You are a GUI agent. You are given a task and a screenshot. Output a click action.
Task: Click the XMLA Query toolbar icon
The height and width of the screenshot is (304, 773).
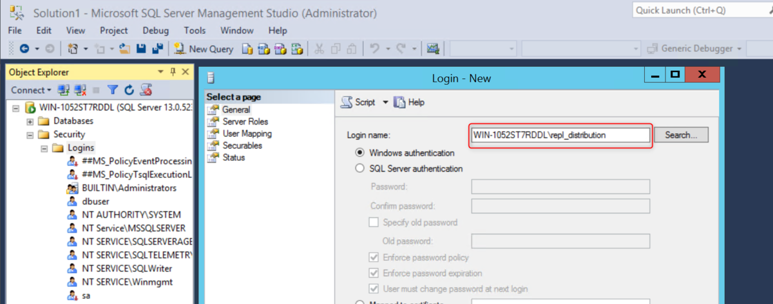[x=297, y=48]
